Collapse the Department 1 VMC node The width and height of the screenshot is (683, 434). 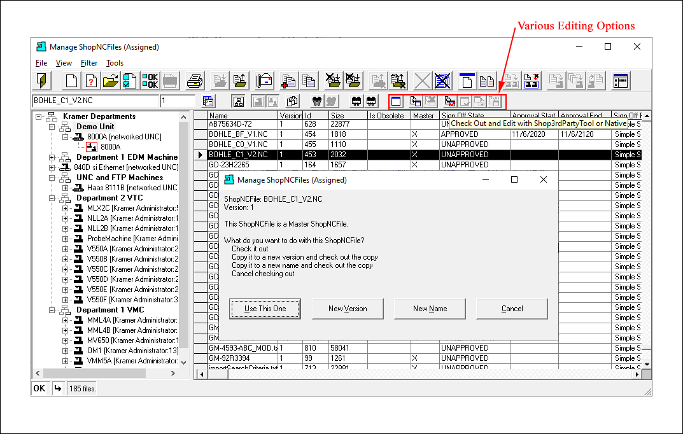52,310
